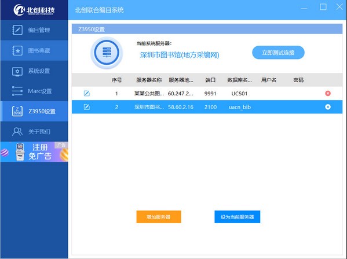Go to 系统设置 in the sidebar

pyautogui.click(x=34, y=71)
